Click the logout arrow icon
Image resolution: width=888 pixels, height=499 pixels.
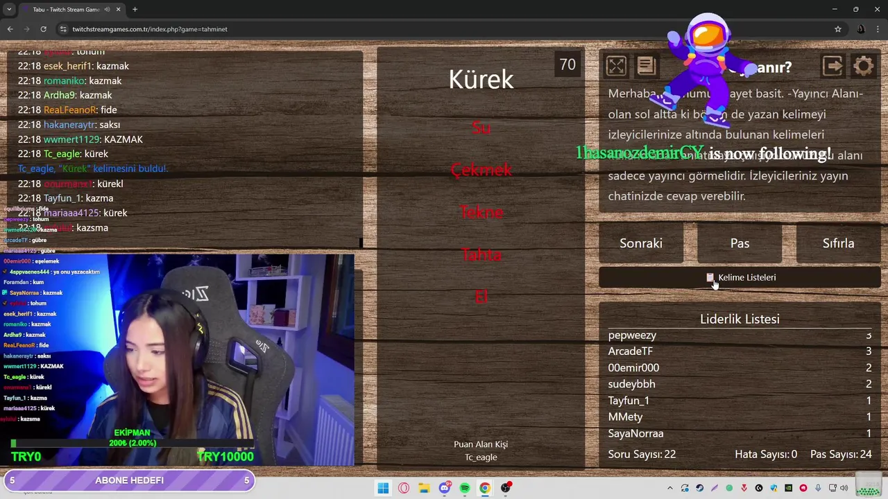coord(832,66)
